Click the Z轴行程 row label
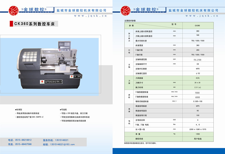The height and width of the screenshot is (154, 225). pos(139,55)
